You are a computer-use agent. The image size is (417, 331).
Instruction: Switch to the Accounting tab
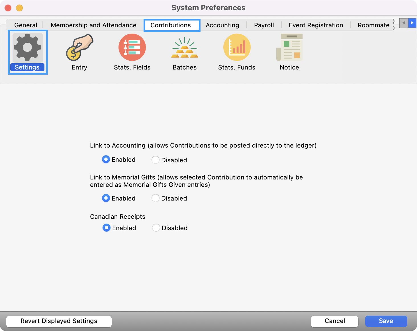tap(222, 25)
